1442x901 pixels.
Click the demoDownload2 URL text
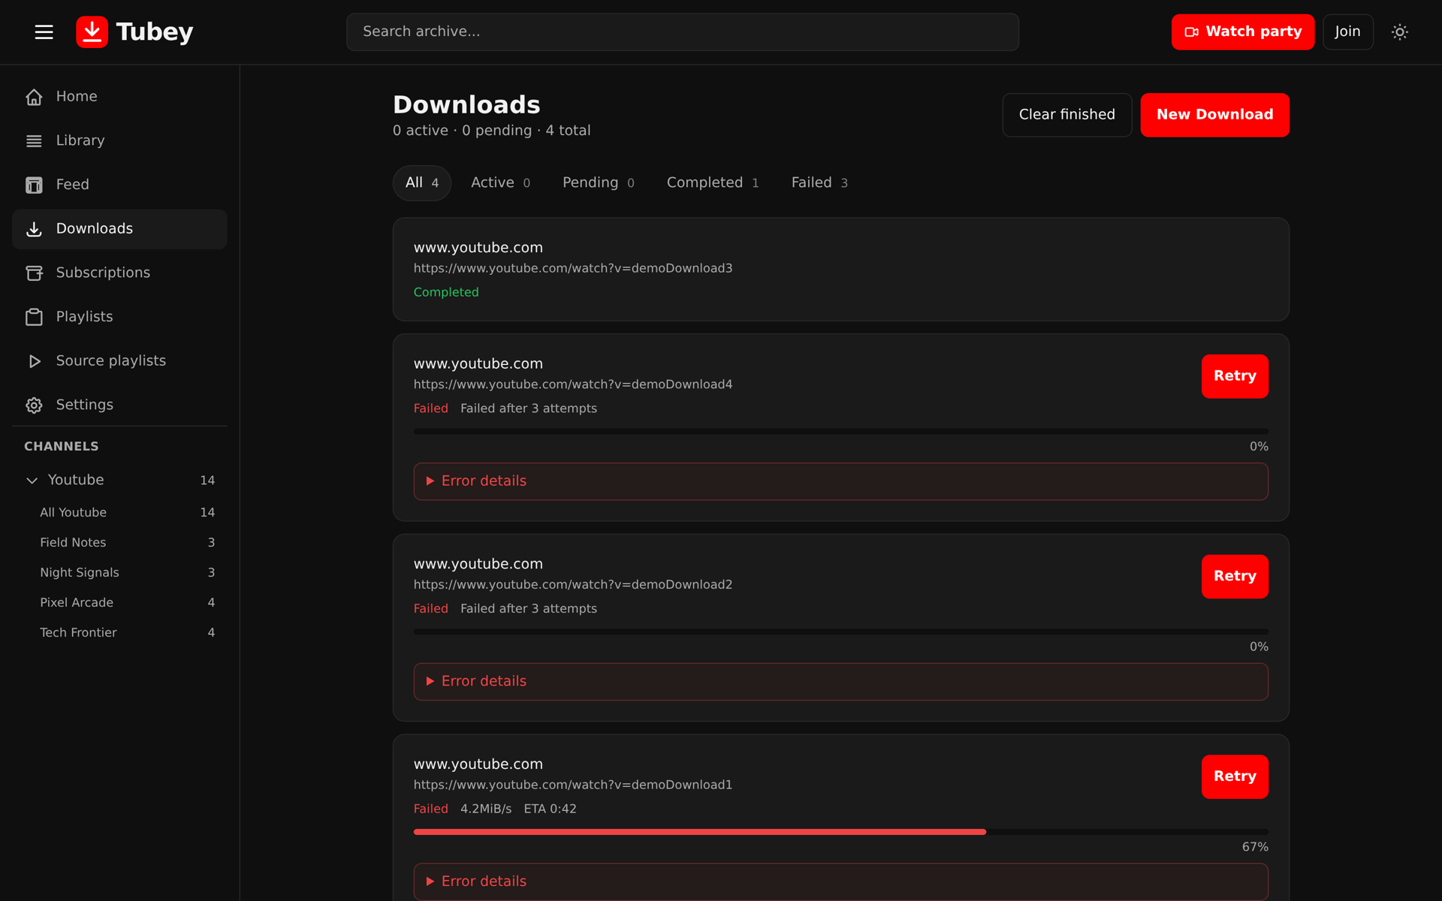point(572,585)
